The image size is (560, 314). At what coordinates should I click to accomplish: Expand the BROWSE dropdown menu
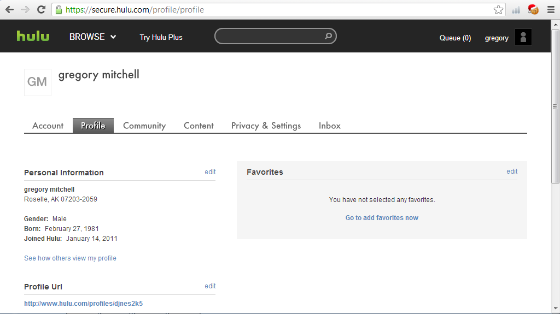(x=92, y=37)
